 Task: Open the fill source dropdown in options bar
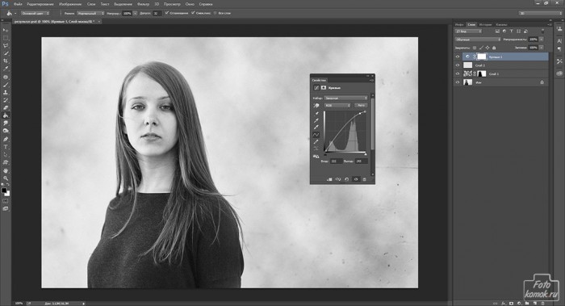coord(36,13)
